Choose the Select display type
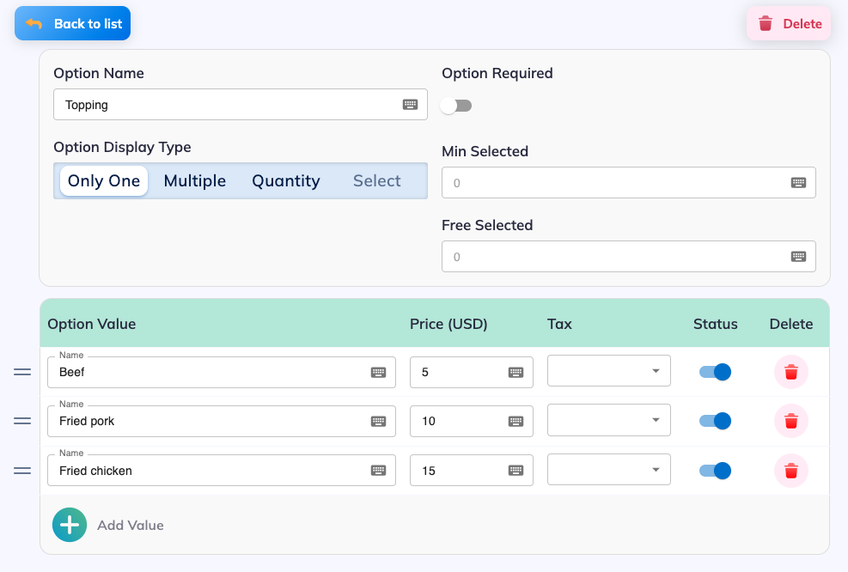The image size is (848, 572). [x=377, y=180]
